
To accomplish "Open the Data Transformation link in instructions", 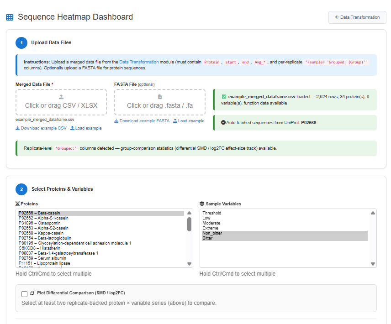I will tap(139, 62).
